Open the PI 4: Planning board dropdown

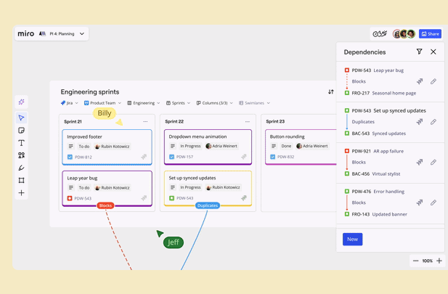click(82, 33)
